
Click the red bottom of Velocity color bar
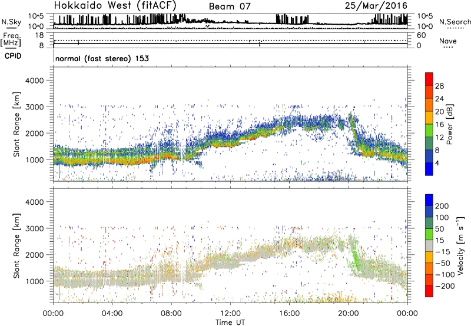click(x=429, y=291)
